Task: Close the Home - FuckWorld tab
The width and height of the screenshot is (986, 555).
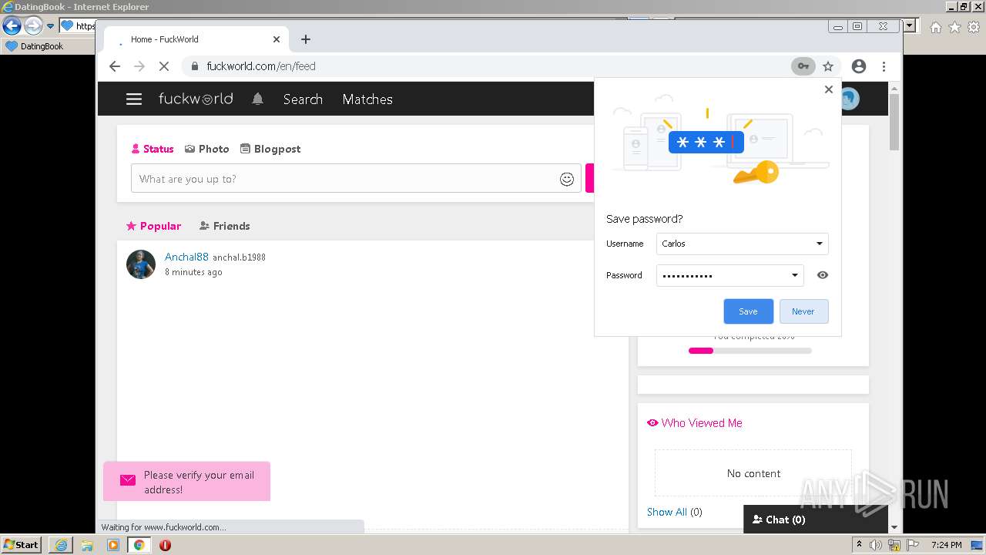Action: [x=277, y=39]
